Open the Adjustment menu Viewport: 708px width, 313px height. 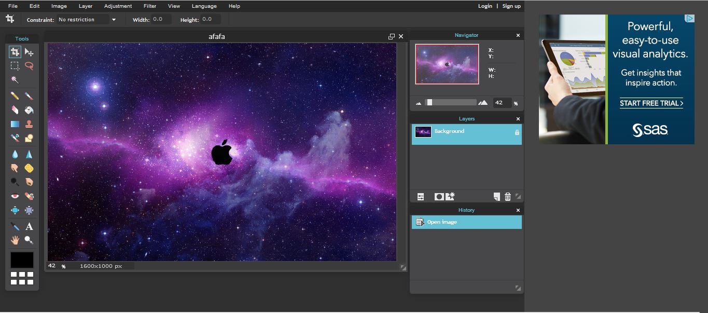click(118, 6)
